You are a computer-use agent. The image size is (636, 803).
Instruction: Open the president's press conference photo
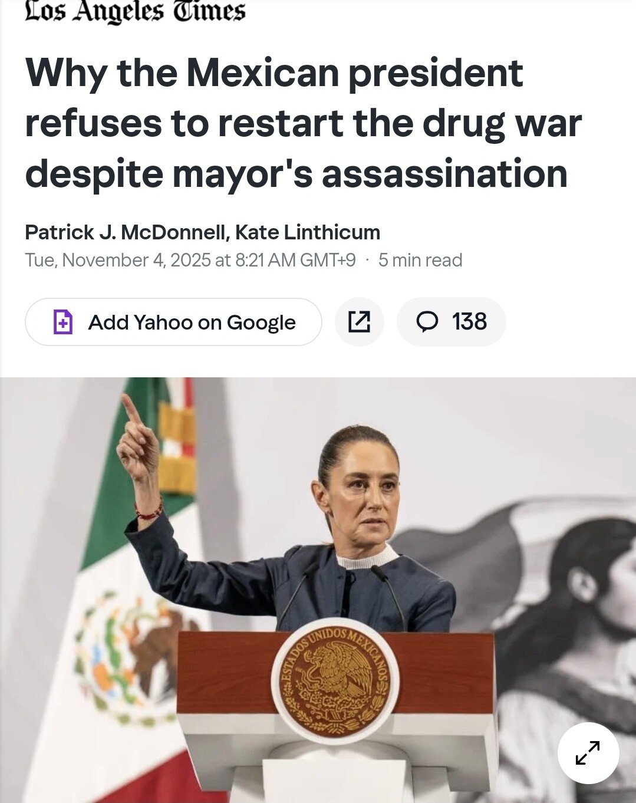pos(318,590)
